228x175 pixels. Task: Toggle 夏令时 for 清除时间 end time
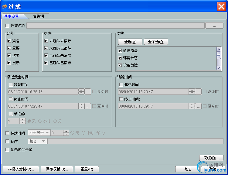click(205, 106)
